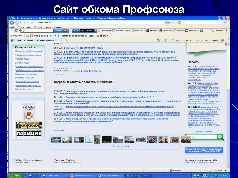Viewport: 238px width, 178px height.
Task: Expand the Страница dropdown
Action: (x=188, y=40)
